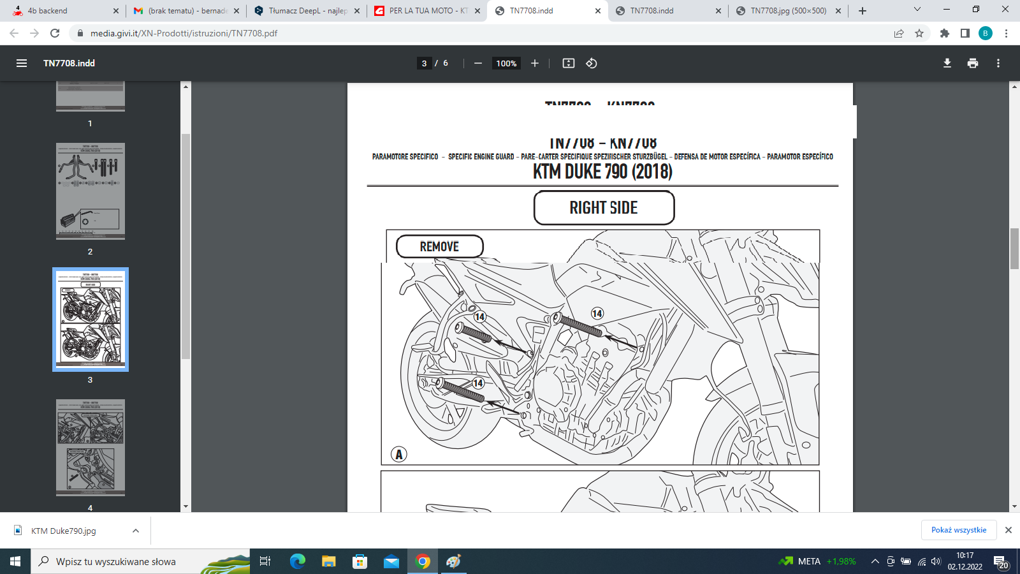Open a new browser tab
This screenshot has width=1020, height=574.
pos(863,11)
